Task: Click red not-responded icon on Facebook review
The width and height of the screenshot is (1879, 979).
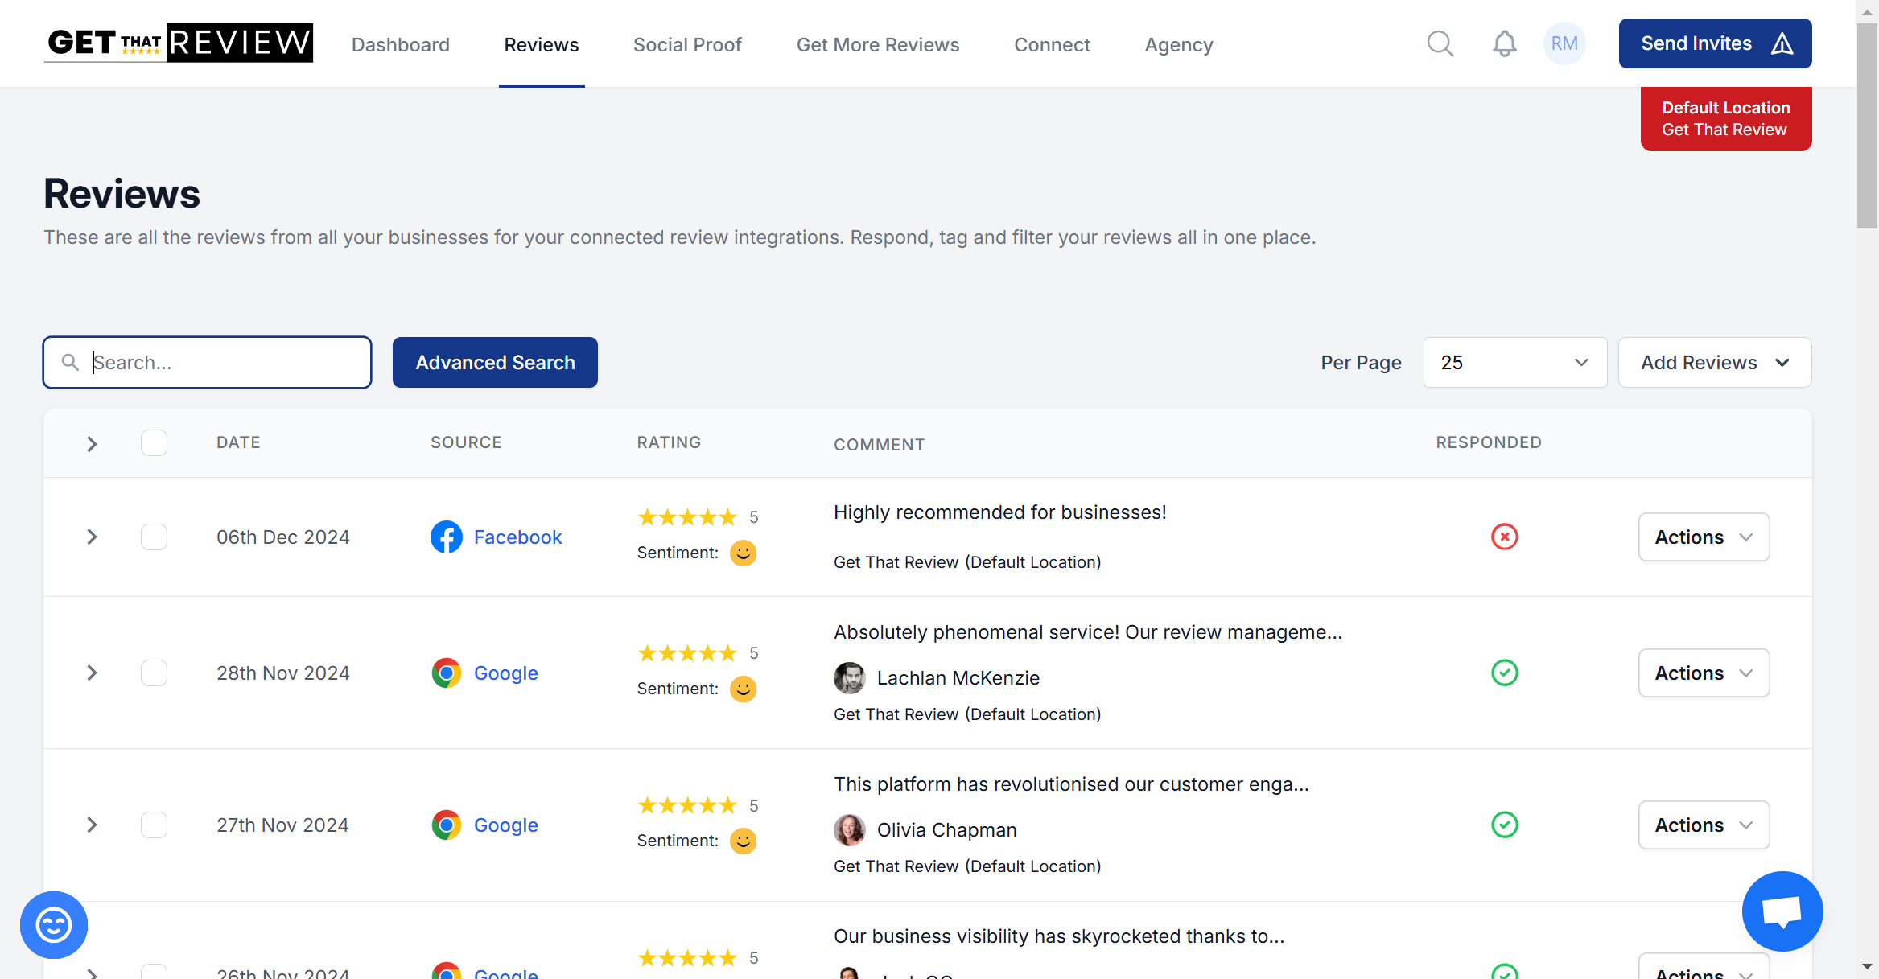Action: (1504, 537)
